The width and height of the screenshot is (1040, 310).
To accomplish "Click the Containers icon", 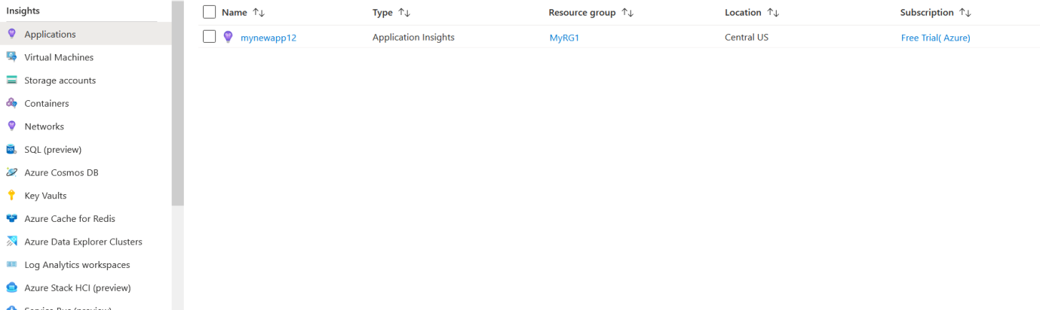I will point(11,103).
